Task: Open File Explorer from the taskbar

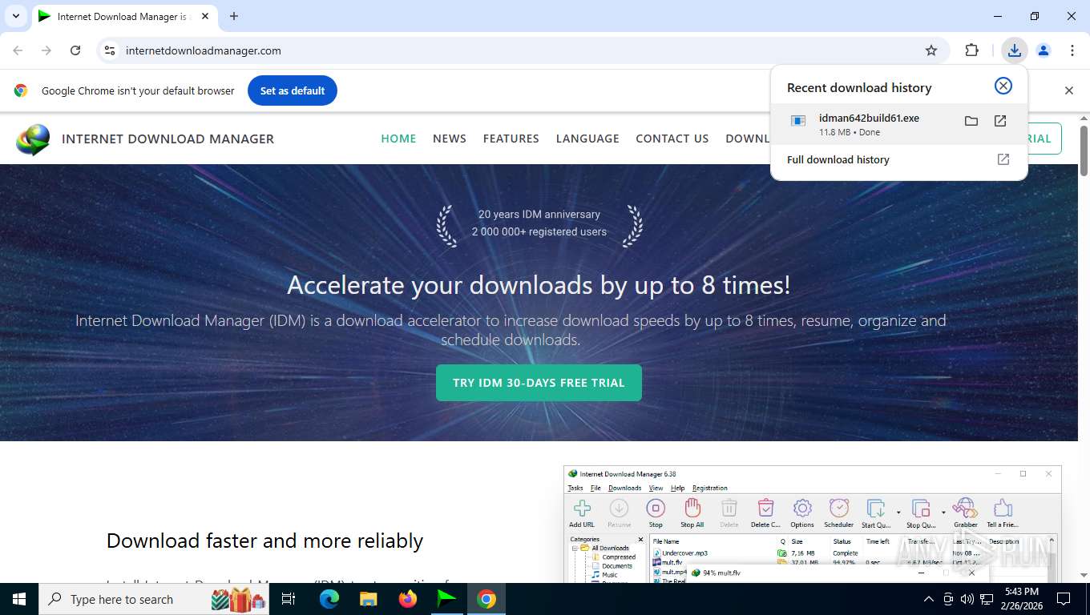Action: pyautogui.click(x=368, y=599)
